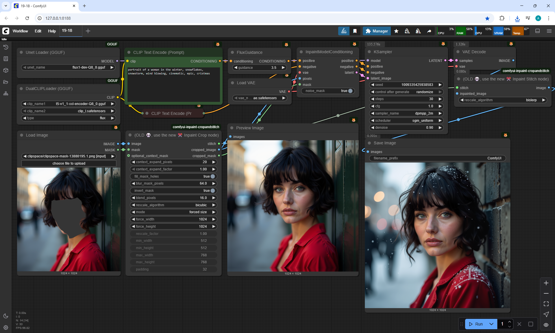Toggle dark theme moon icon
The width and height of the screenshot is (555, 333).
[5, 316]
